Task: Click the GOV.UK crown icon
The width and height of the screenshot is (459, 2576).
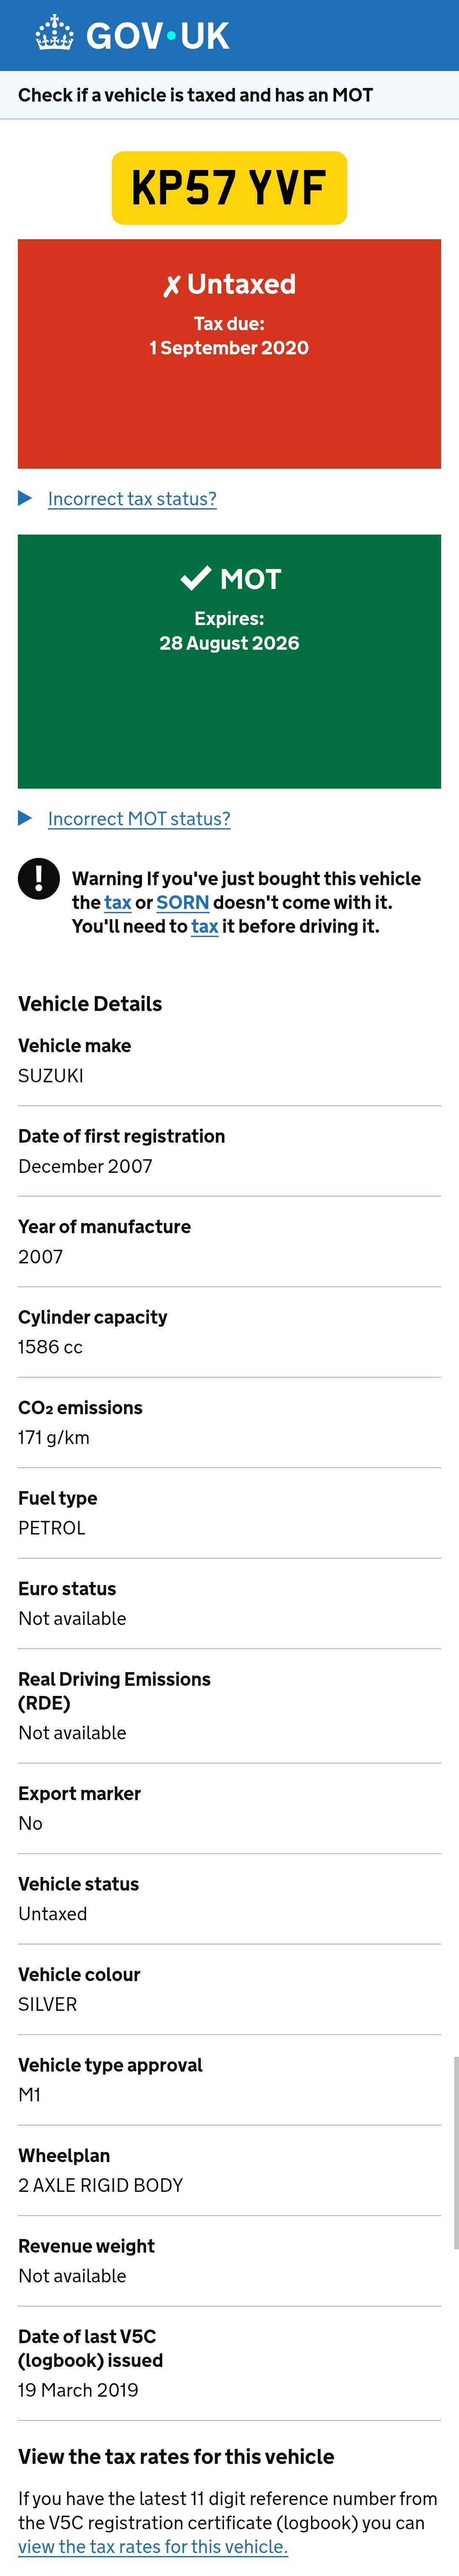Action: (54, 34)
